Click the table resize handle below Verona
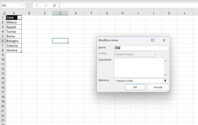This screenshot has width=198, height=125. click(x=21, y=52)
